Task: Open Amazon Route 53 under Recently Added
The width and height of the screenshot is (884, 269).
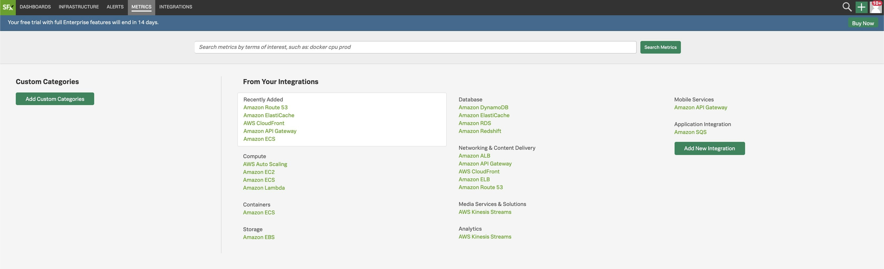Action: click(266, 107)
